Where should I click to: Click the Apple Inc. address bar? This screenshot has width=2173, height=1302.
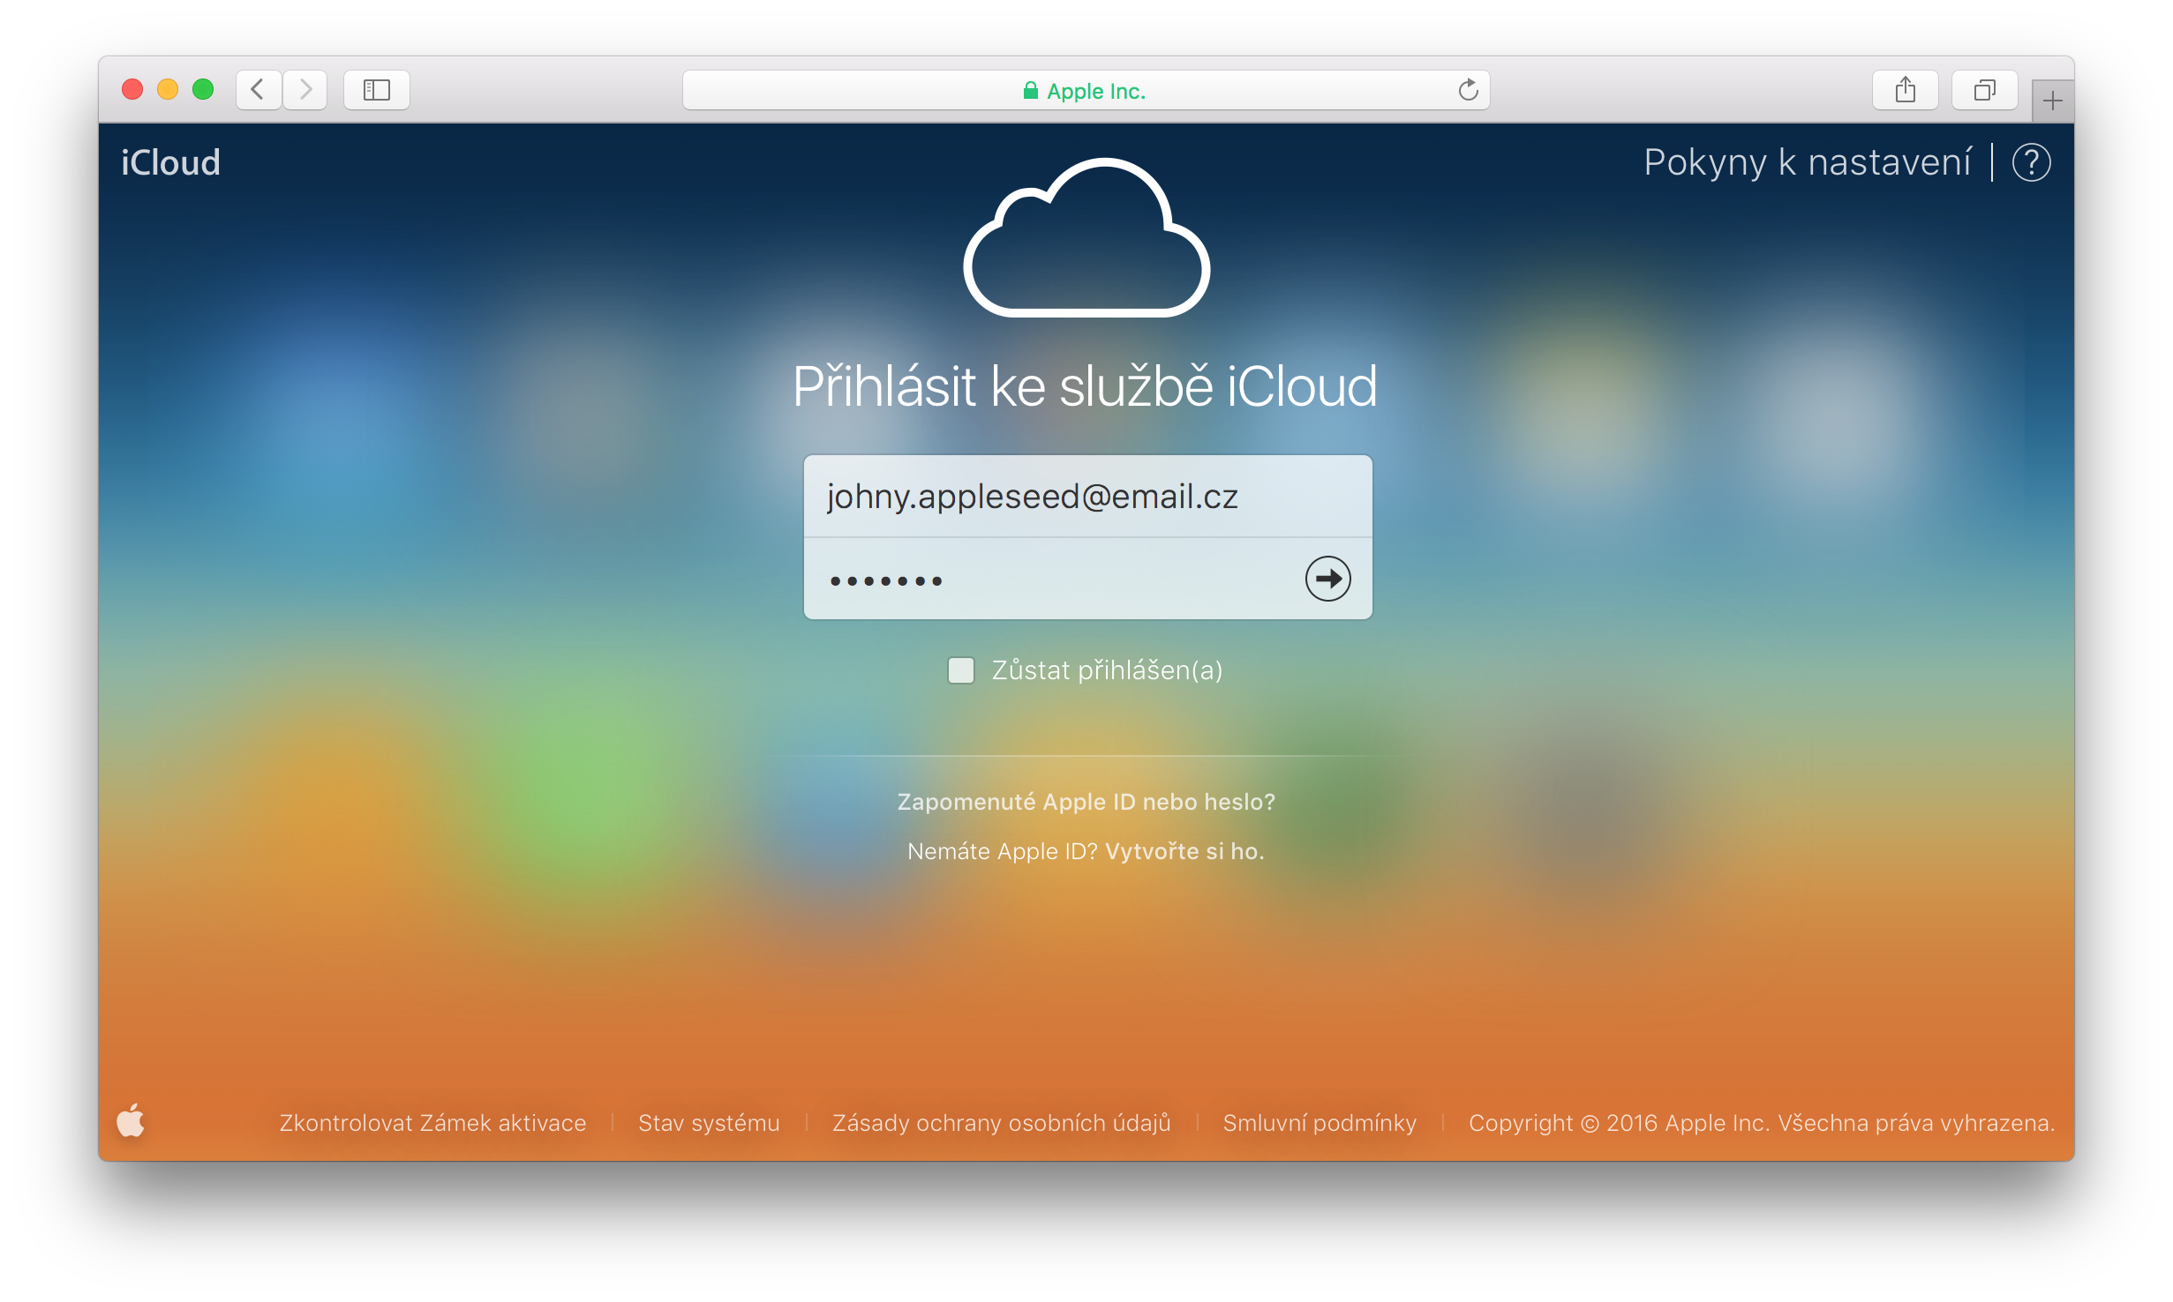[1086, 90]
